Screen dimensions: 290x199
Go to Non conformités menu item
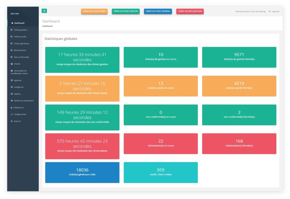22,57
